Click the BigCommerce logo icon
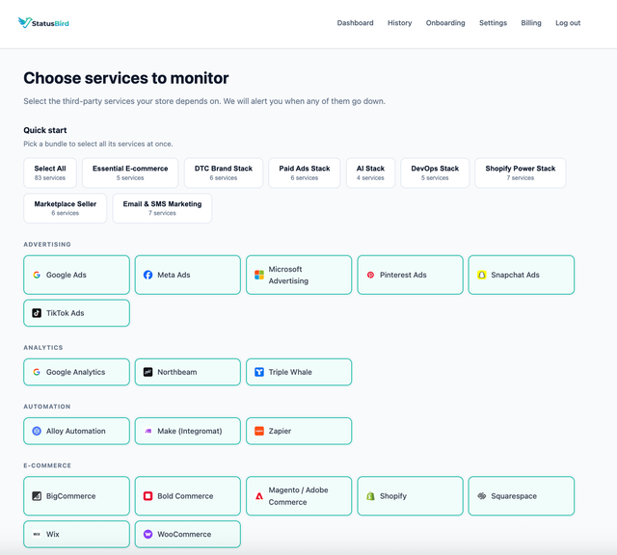The height and width of the screenshot is (555, 617). pos(37,496)
